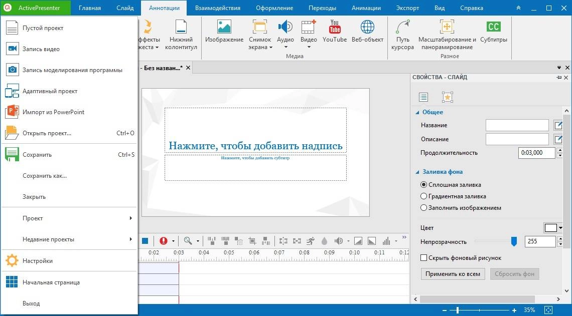The image size is (572, 316).
Task: Click the ActivePresenter application button
Action: click(x=36, y=8)
